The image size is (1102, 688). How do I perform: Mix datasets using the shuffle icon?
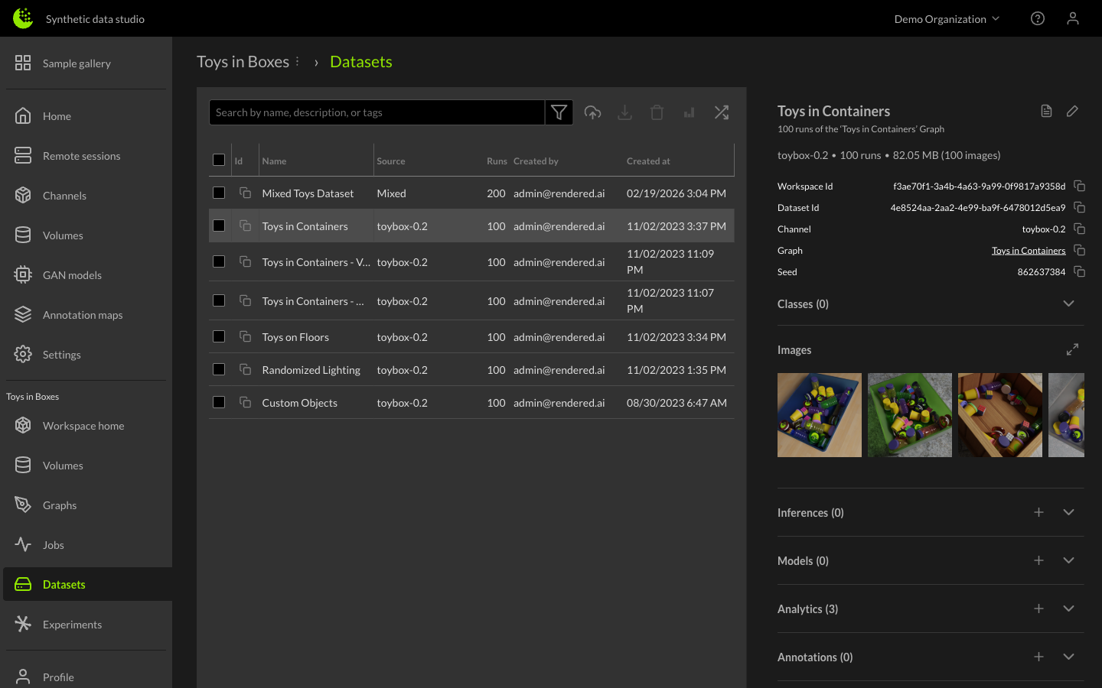click(721, 112)
